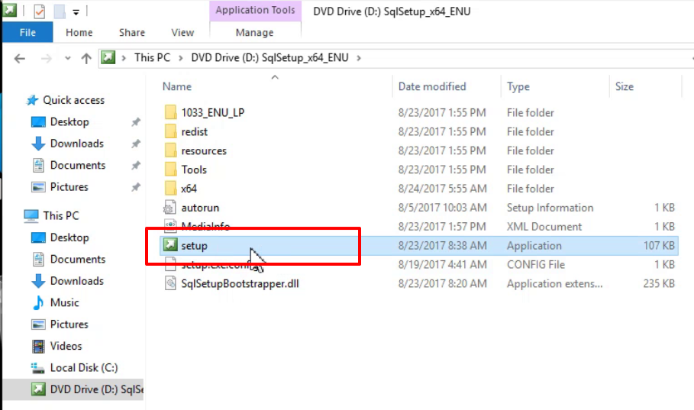The image size is (694, 410).
Task: Select the autorun setup information file
Action: (199, 208)
